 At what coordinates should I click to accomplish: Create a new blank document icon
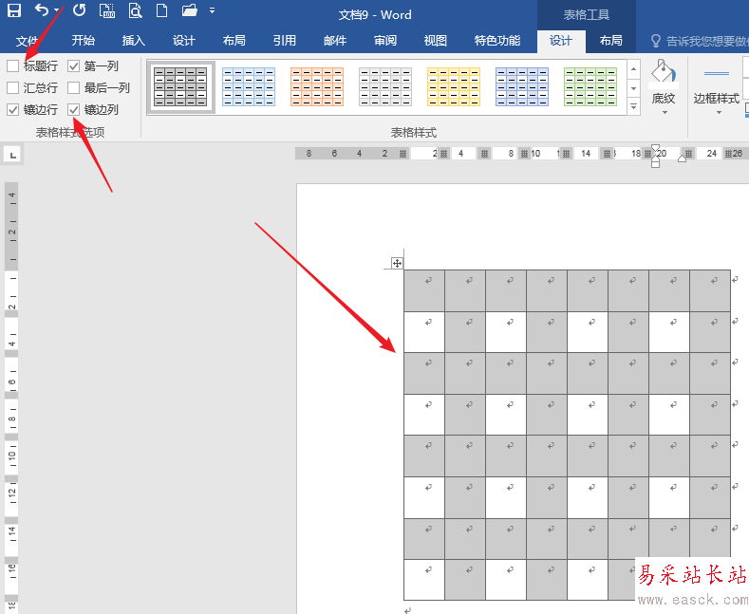(162, 10)
